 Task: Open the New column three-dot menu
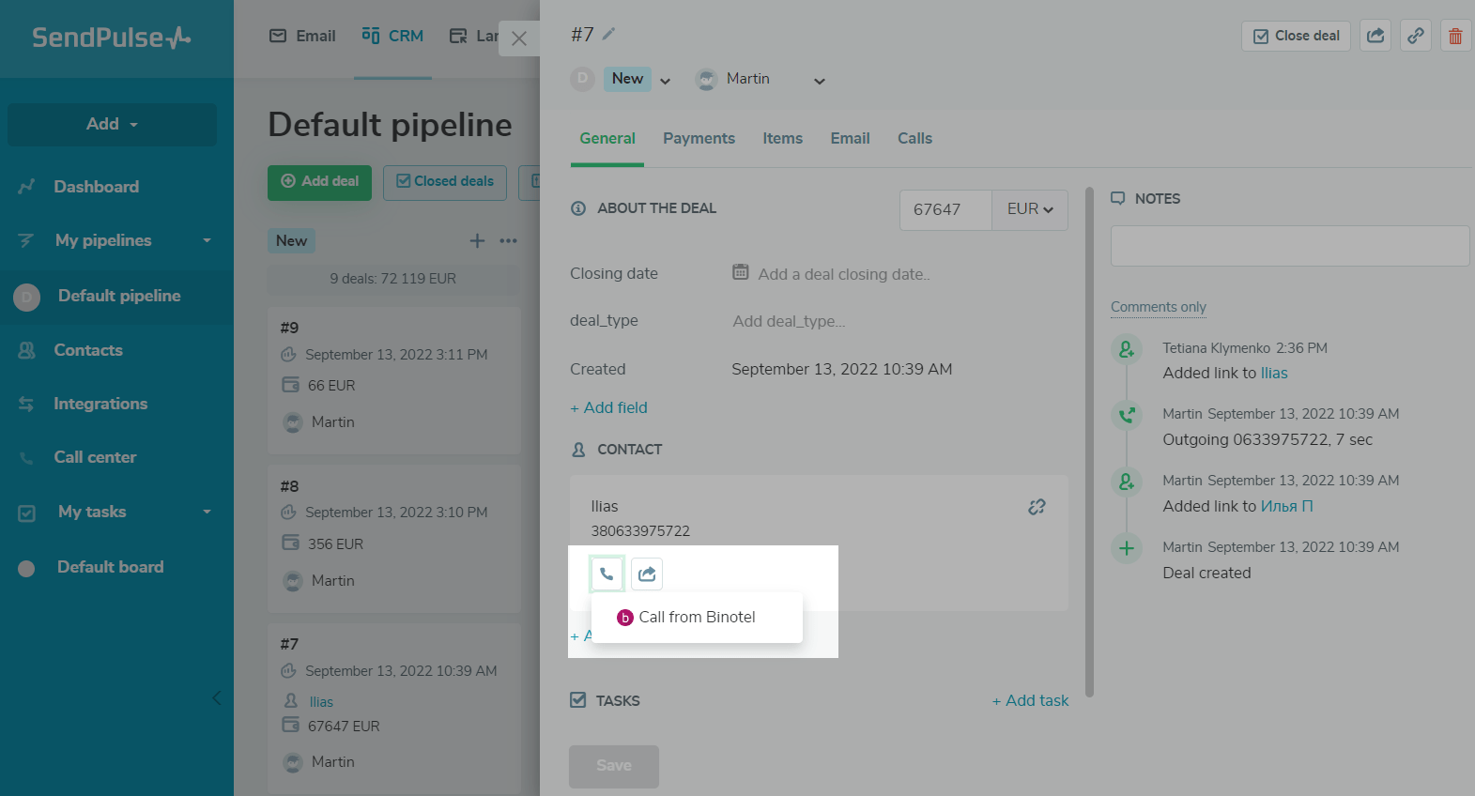508,241
